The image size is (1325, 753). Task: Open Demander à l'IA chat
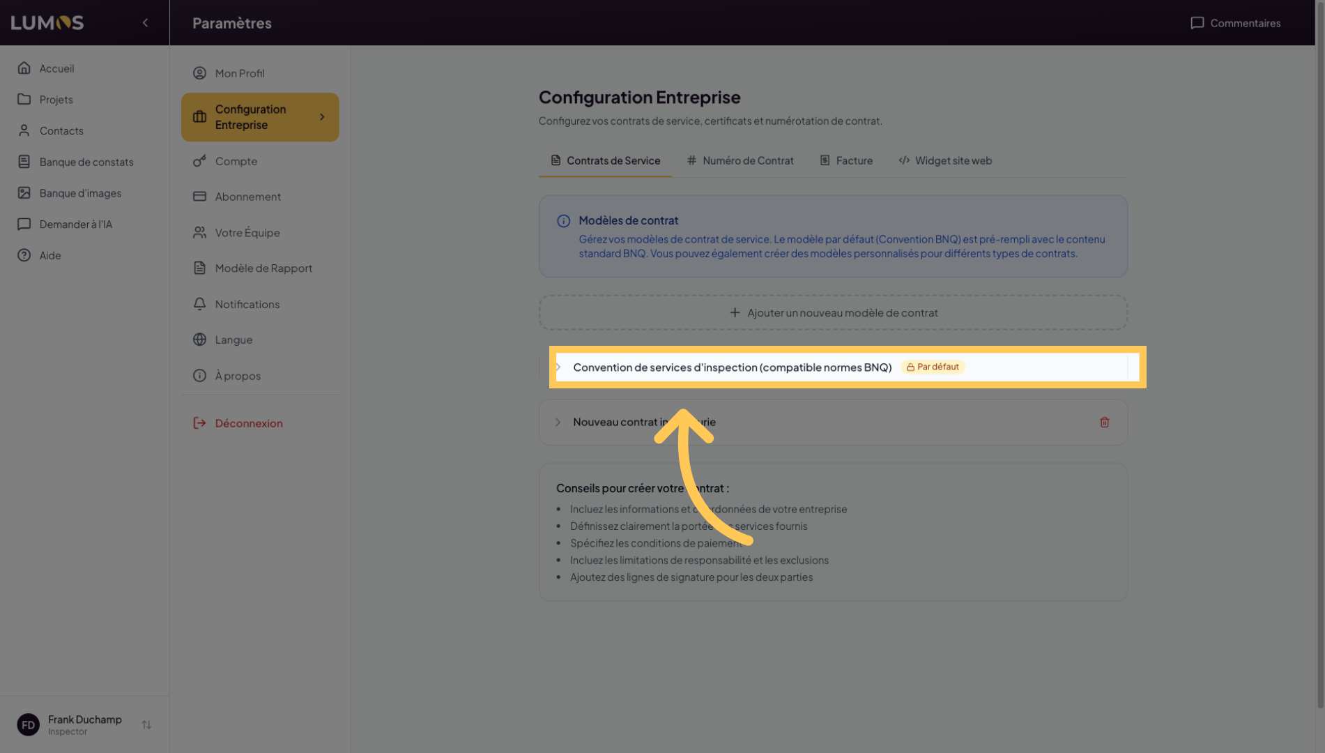[75, 225]
